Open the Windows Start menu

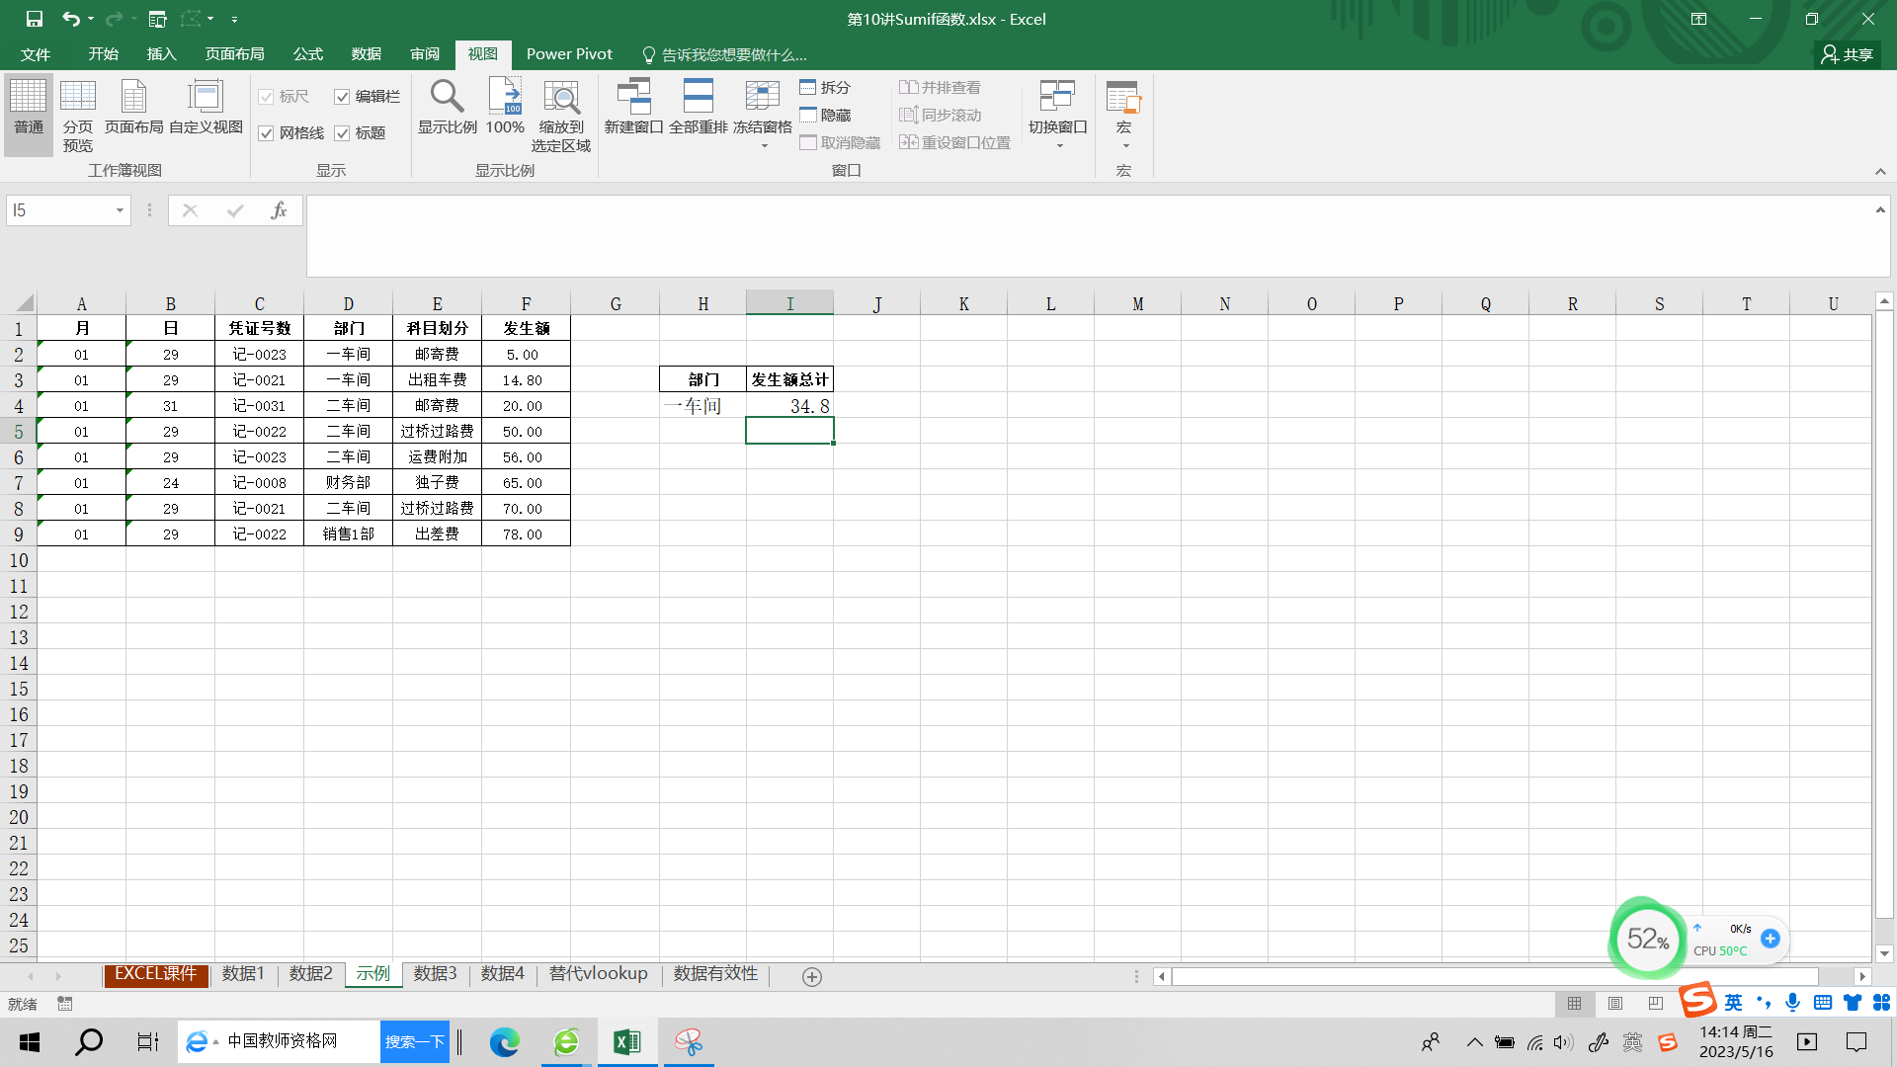30,1042
